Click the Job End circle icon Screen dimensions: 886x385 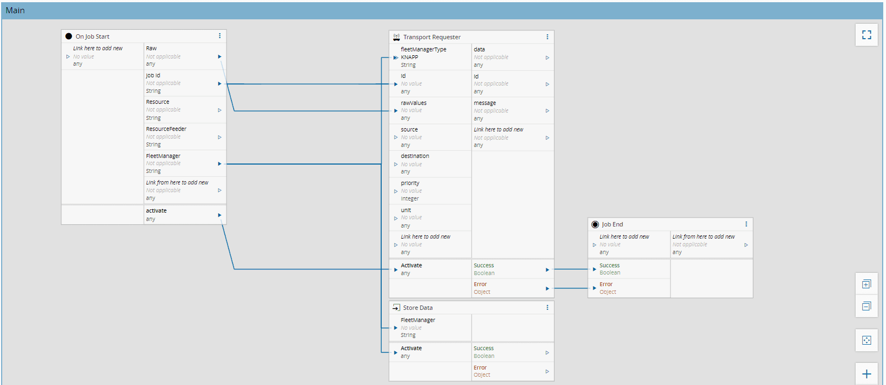point(595,224)
